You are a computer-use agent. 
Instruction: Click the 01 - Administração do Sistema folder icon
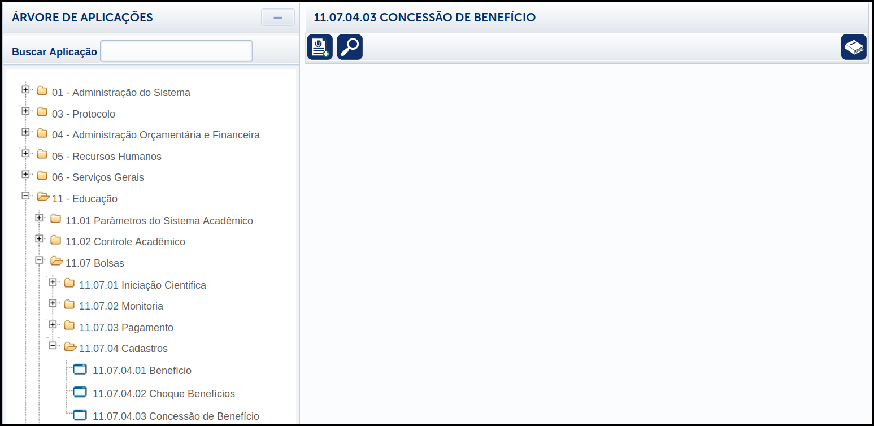42,90
